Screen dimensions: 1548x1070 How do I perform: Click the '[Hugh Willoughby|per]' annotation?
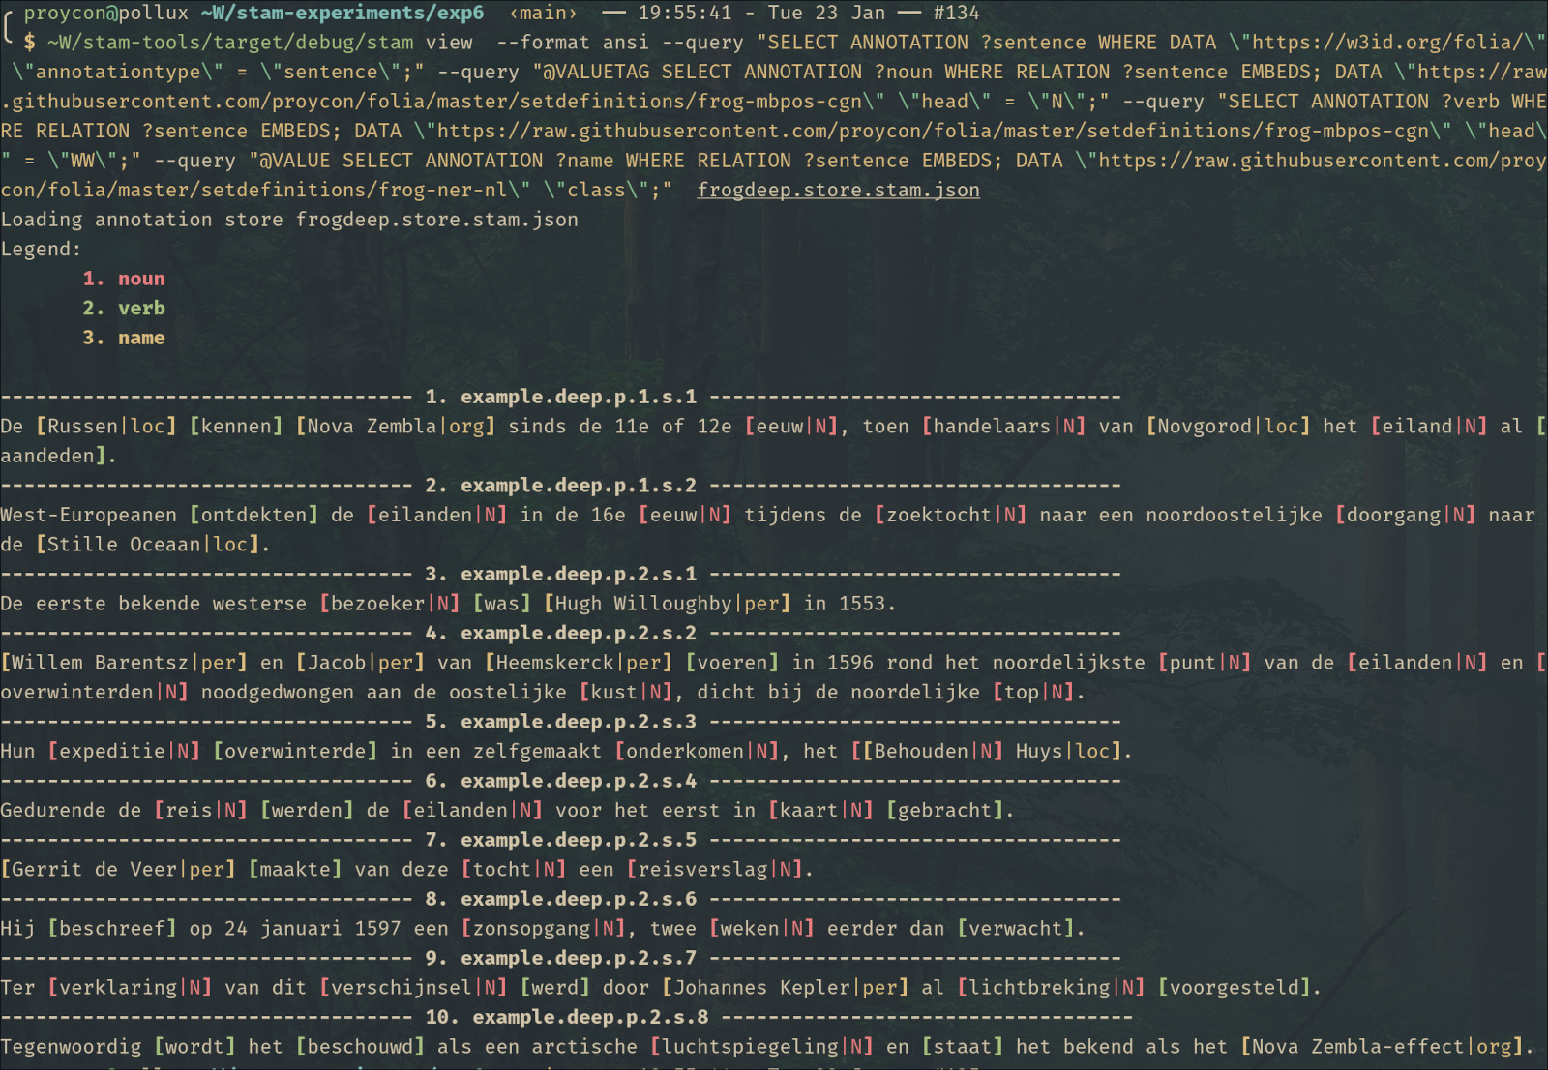pos(668,603)
